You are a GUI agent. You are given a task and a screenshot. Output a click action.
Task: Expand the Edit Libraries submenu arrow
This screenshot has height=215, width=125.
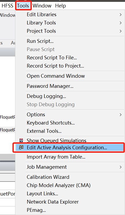click(x=120, y=15)
